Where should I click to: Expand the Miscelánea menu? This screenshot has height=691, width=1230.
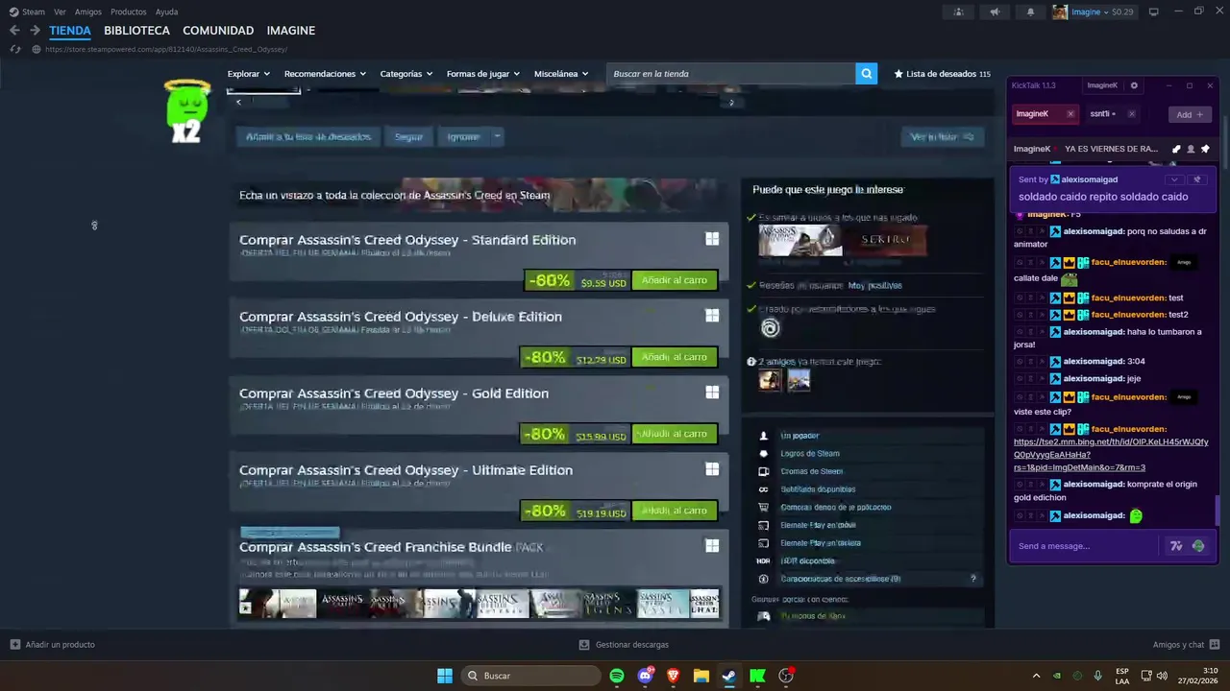point(562,74)
